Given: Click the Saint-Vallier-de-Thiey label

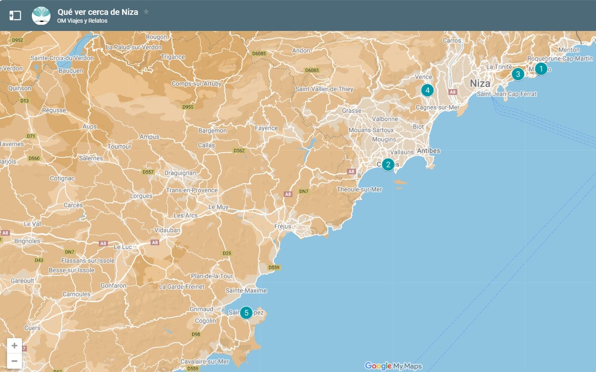Looking at the screenshot, I should point(324,89).
